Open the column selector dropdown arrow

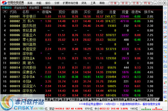(5, 12)
